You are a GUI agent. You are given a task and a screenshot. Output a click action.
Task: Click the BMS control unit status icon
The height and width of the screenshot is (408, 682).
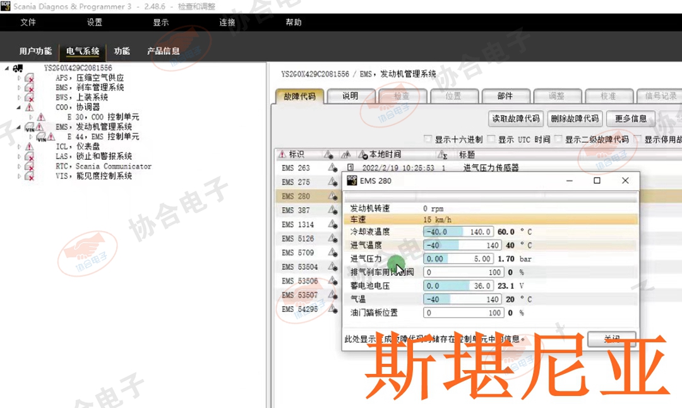29,88
